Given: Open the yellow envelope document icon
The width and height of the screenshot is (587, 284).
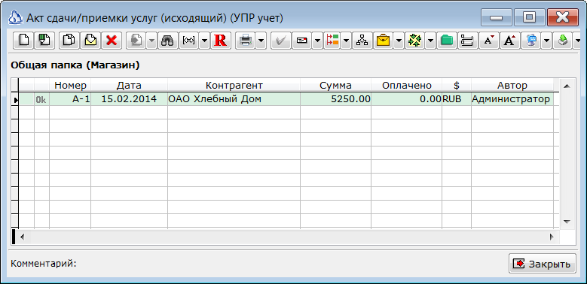Looking at the screenshot, I should click(x=90, y=40).
